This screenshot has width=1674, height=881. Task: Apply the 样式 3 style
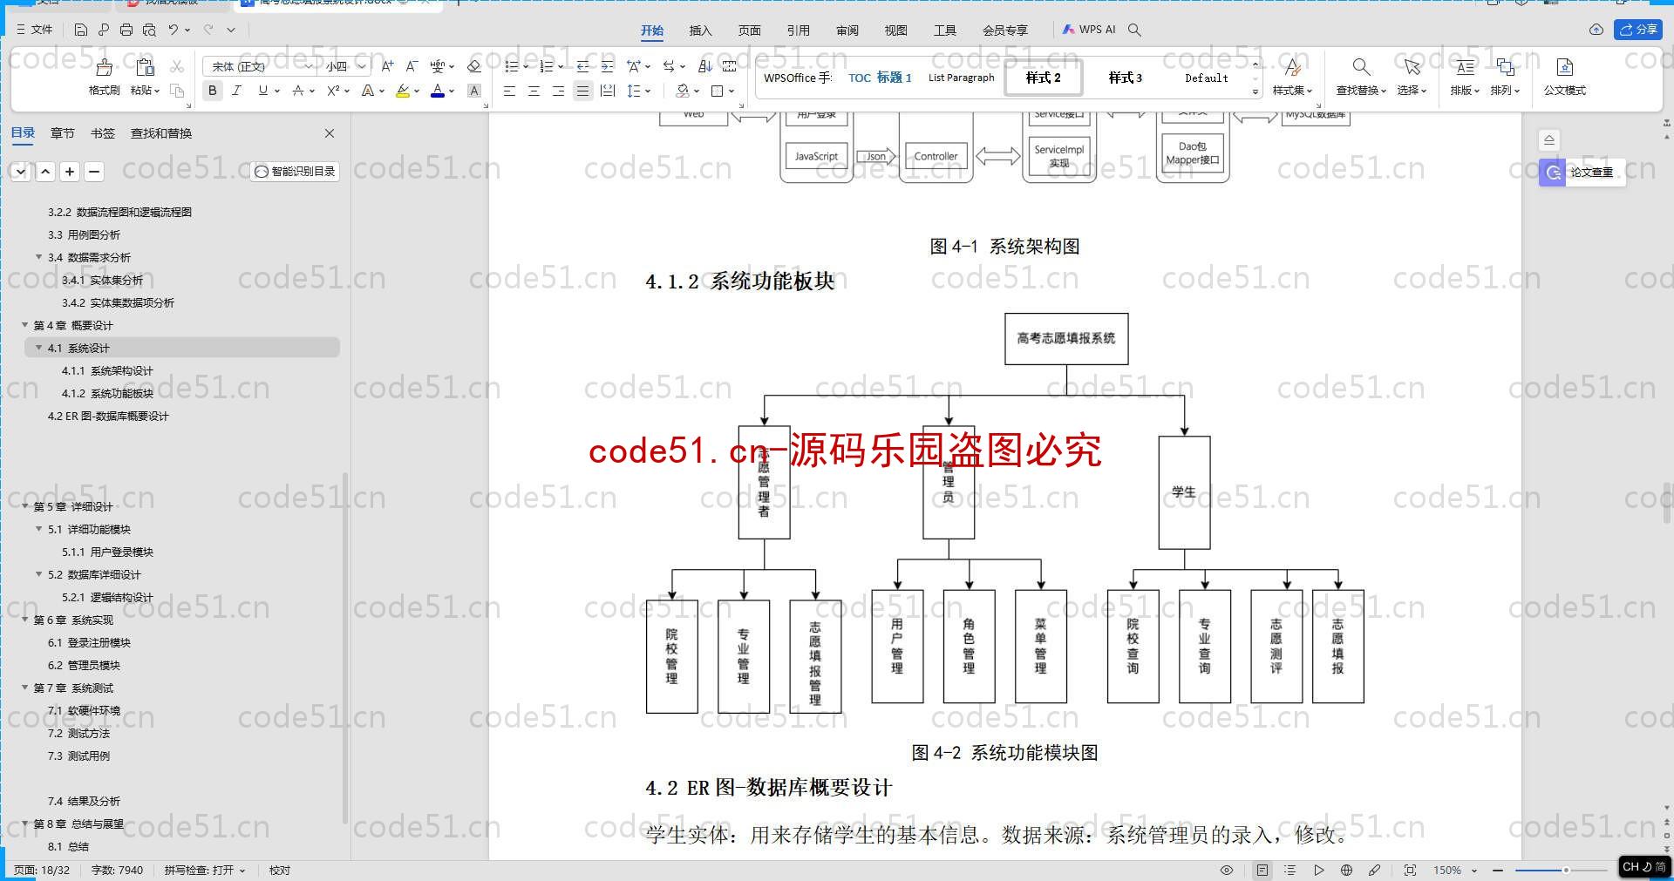(x=1125, y=78)
